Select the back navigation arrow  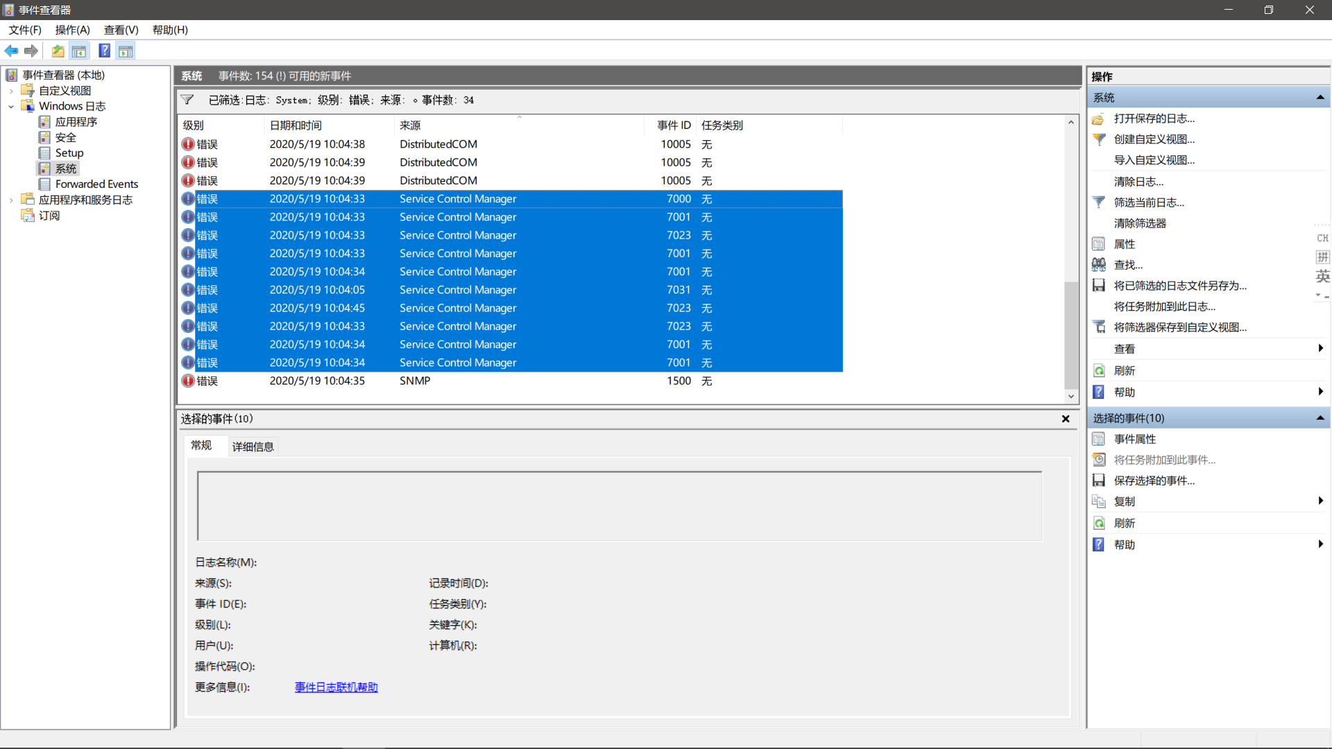tap(11, 51)
